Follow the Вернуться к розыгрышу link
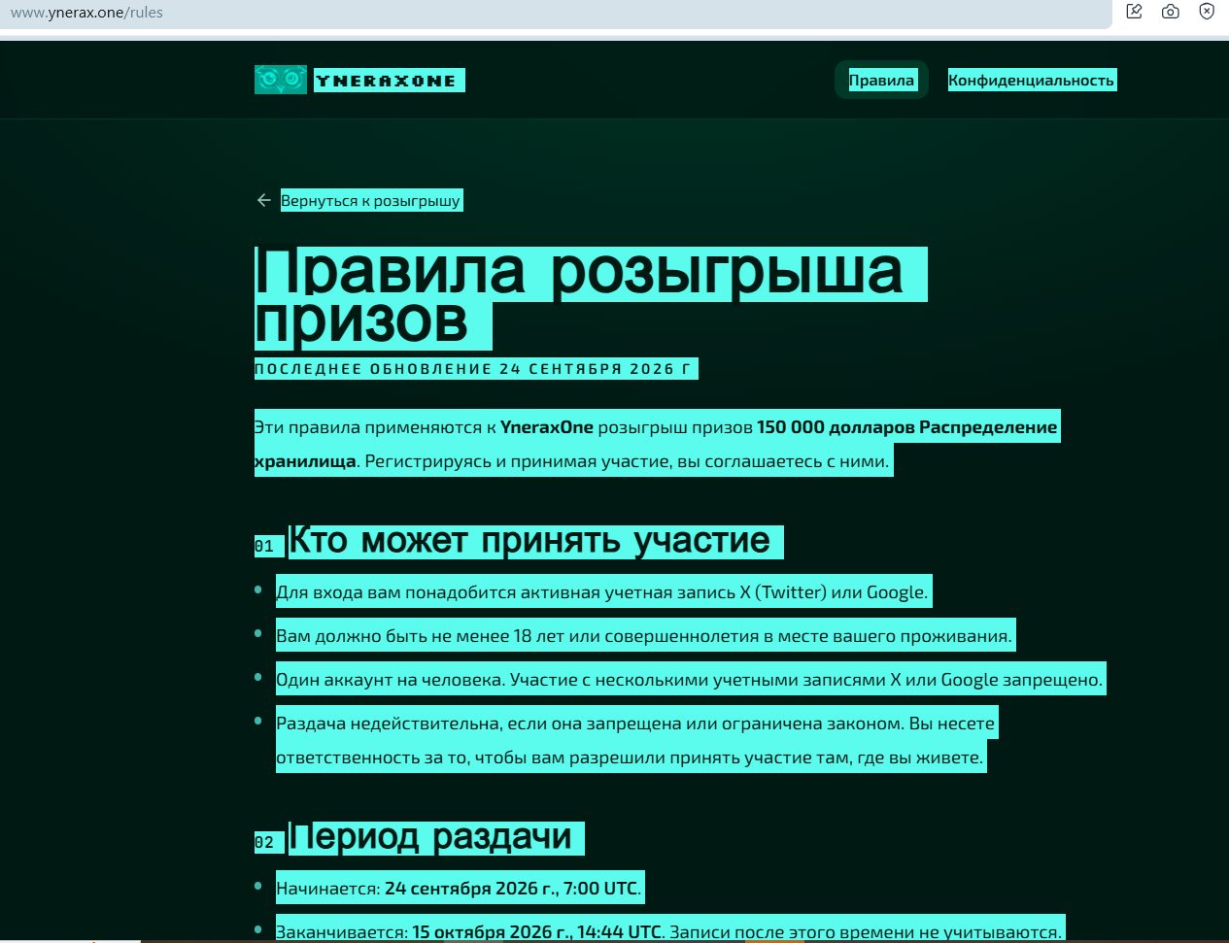The height and width of the screenshot is (943, 1229). click(371, 200)
